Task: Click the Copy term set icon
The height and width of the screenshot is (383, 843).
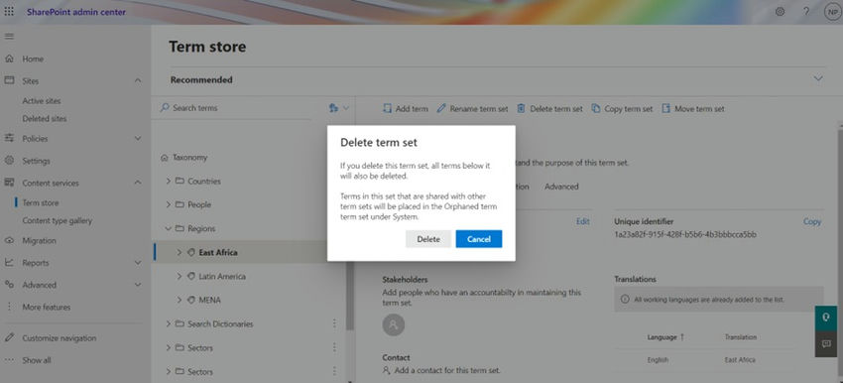Action: [596, 108]
